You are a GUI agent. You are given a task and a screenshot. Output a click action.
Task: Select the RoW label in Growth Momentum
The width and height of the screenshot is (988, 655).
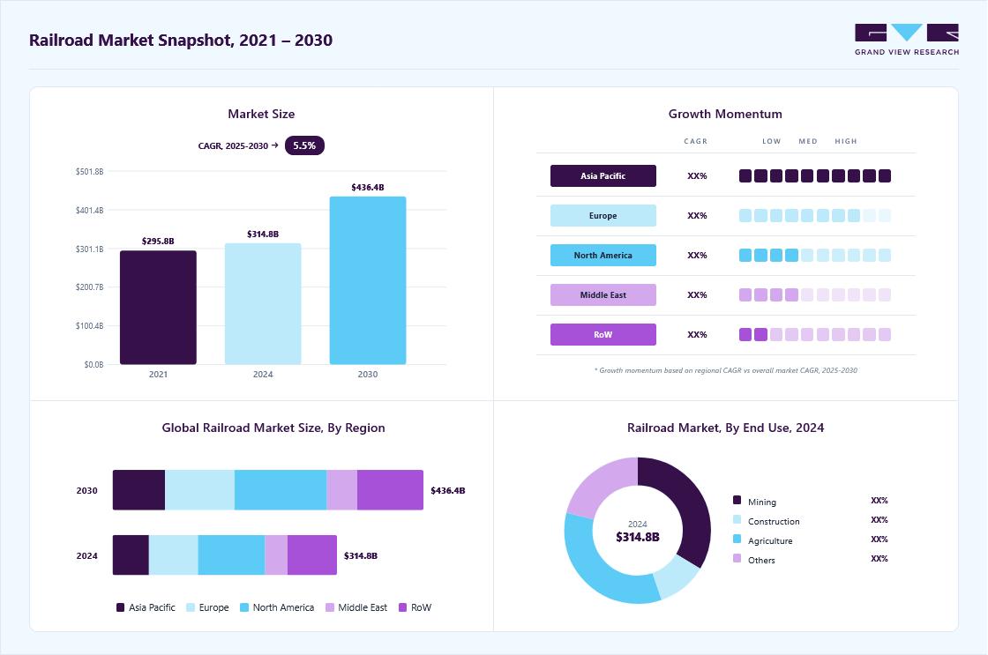tap(603, 334)
